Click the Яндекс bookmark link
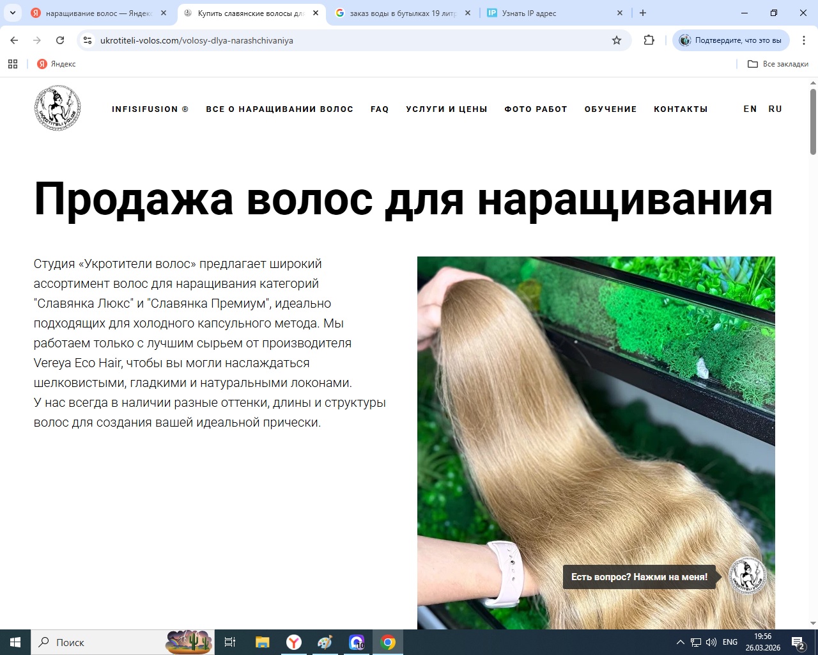 pos(56,64)
